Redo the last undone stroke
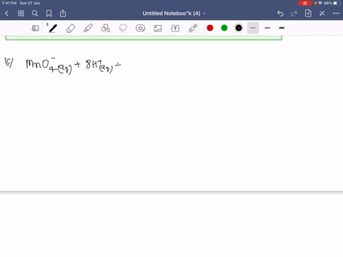Image resolution: width=343 pixels, height=257 pixels. coord(294,14)
